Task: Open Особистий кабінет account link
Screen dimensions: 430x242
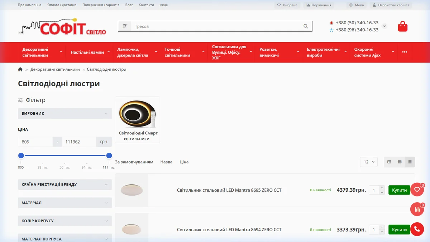Action: coord(391,5)
